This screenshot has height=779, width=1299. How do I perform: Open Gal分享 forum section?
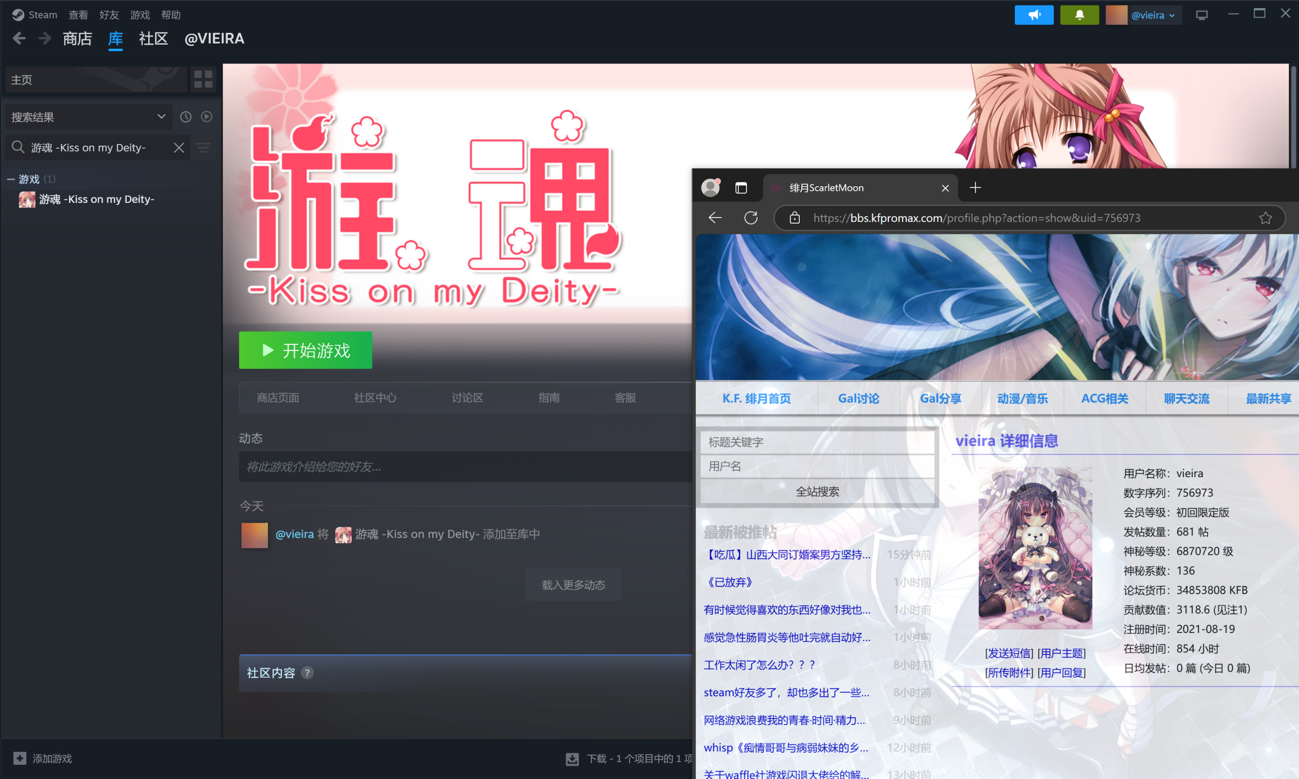[x=940, y=398]
